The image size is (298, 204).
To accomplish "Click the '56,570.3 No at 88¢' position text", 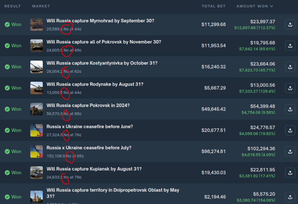I will click(x=64, y=114).
